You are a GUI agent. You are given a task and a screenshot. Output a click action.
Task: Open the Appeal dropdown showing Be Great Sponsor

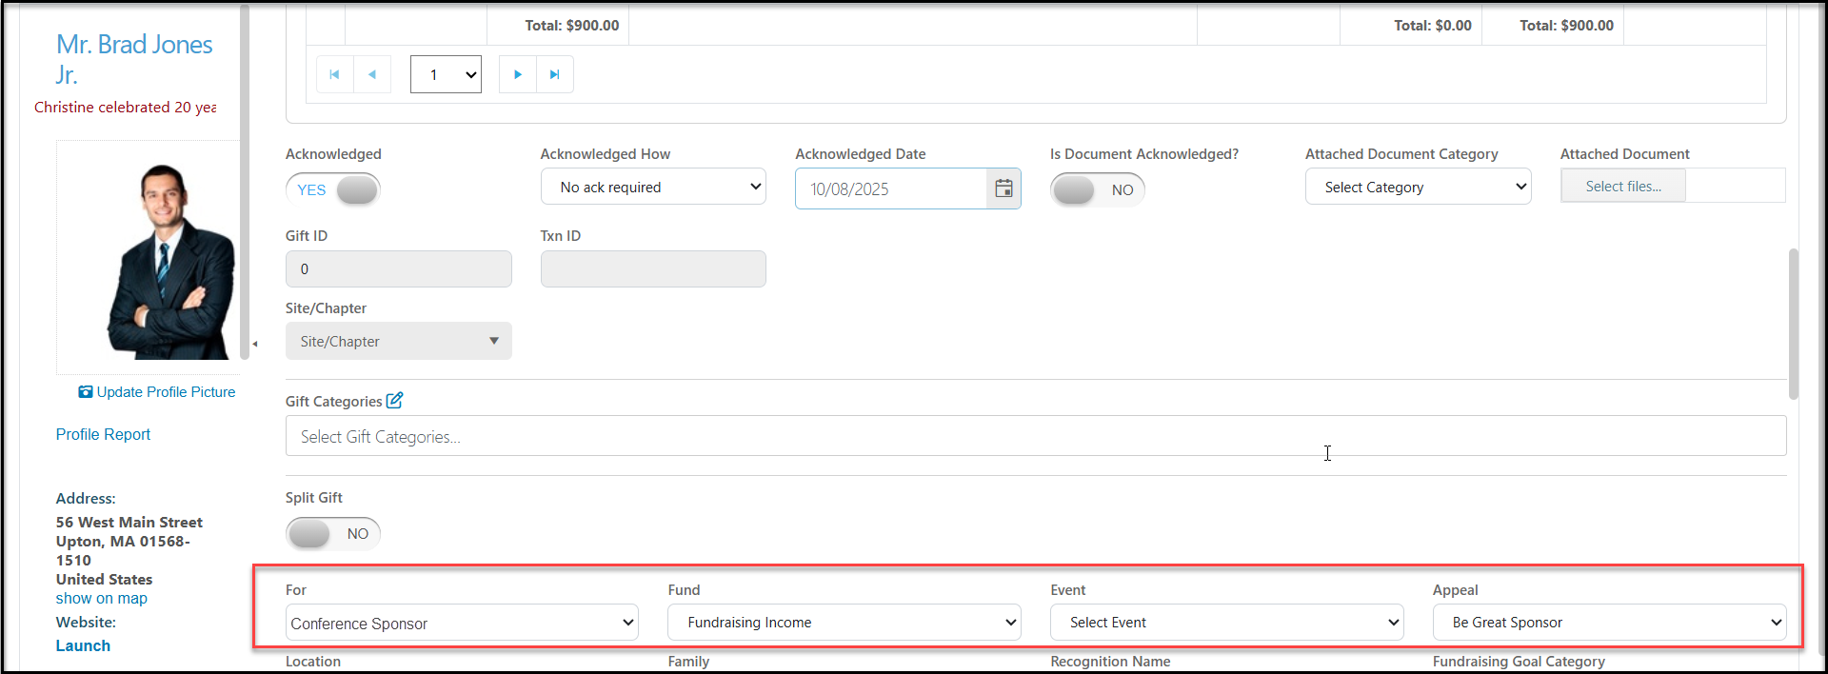(x=1609, y=622)
